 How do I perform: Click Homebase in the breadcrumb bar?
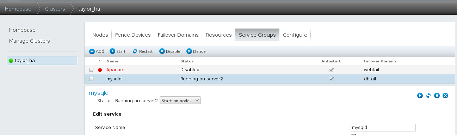tap(18, 9)
